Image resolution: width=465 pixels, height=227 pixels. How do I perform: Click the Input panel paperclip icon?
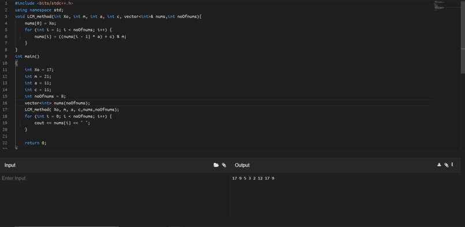224,165
